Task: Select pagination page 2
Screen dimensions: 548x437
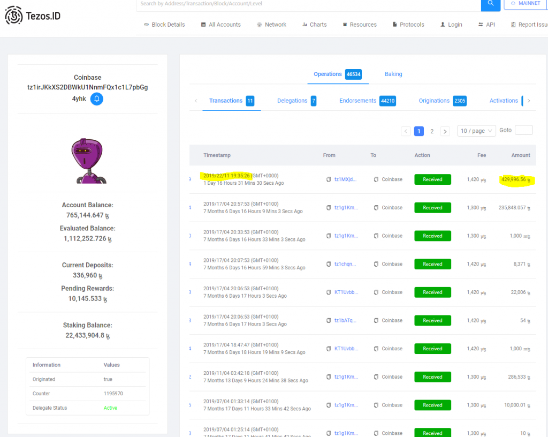Action: [432, 131]
